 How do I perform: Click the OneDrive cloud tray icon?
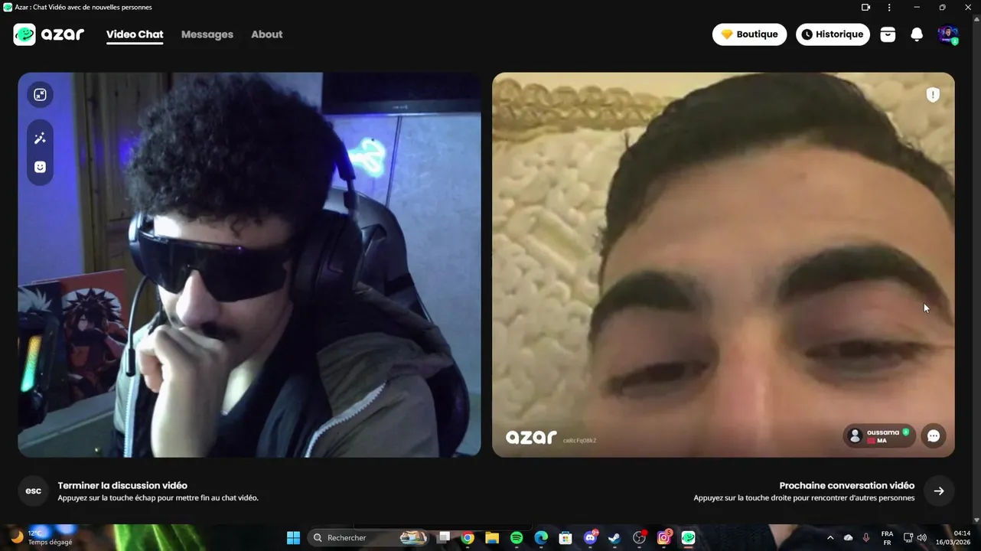coord(848,538)
